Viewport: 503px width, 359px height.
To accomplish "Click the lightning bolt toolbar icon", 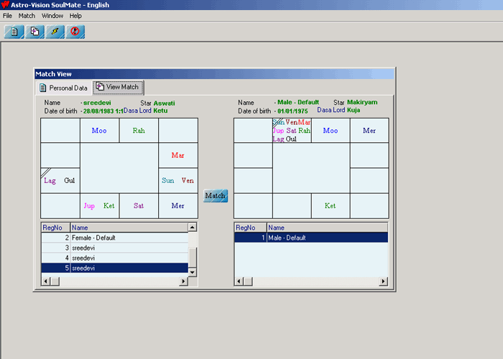I will pyautogui.click(x=55, y=32).
